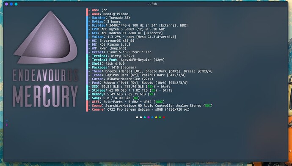Click the '62.00 GiB / 1.82 TiB' storage value
The height and width of the screenshot is (166, 292).
pos(128,90)
